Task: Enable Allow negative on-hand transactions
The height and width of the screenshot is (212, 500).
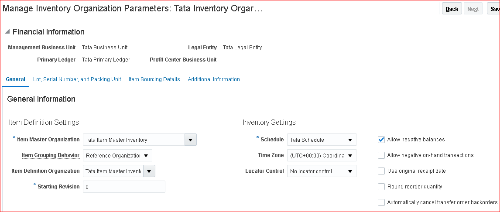Action: click(381, 155)
